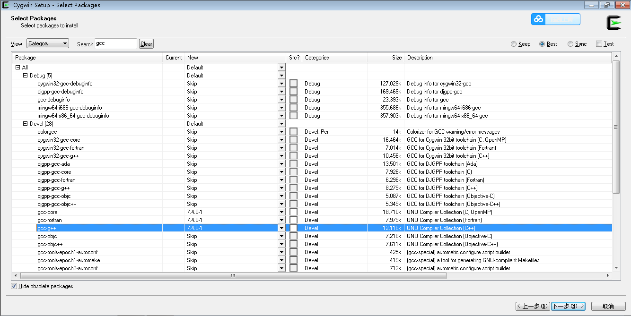Click the Clear search button
The height and width of the screenshot is (316, 631).
point(146,43)
